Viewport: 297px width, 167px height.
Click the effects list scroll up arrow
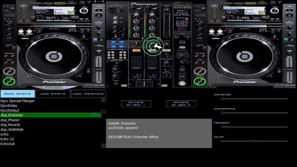(103, 100)
